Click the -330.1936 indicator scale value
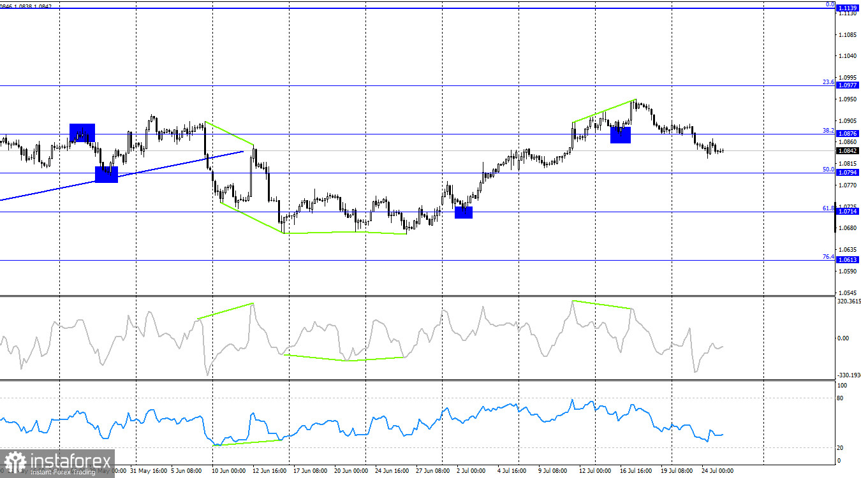The width and height of the screenshot is (861, 478). (848, 376)
